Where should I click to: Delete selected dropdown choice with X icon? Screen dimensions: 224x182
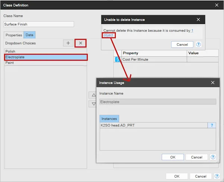80,43
